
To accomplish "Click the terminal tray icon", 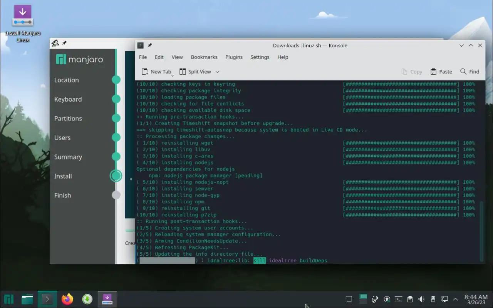I will pyautogui.click(x=399, y=299).
